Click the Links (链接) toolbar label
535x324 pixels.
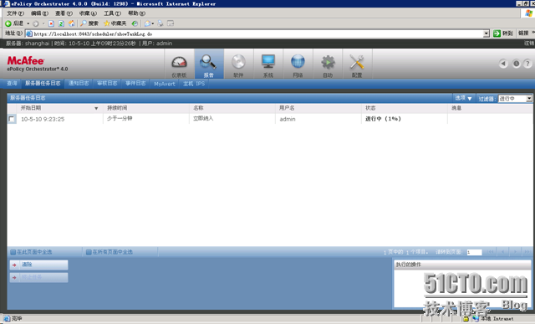(x=523, y=33)
